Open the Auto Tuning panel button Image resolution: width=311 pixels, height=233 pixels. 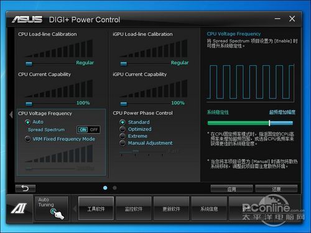tap(52, 208)
